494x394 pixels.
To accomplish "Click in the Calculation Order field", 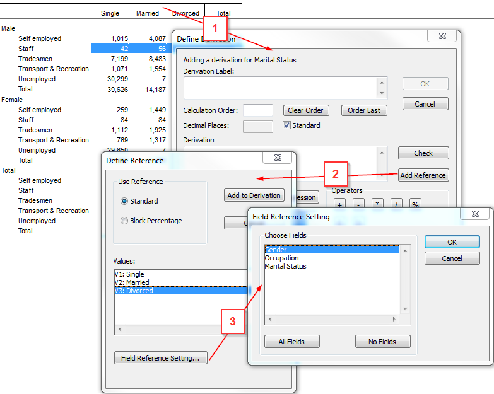I will 257,110.
